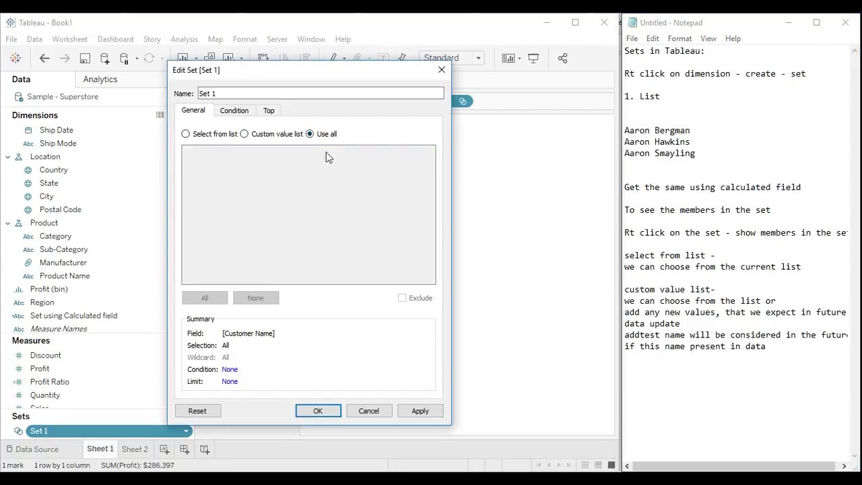Click SUM(Profit) value in status bar
This screenshot has width=862, height=485.
coord(137,465)
